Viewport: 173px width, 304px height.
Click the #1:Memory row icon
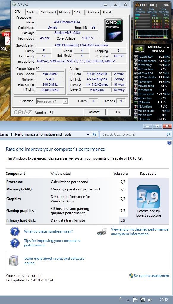pos(136,82)
